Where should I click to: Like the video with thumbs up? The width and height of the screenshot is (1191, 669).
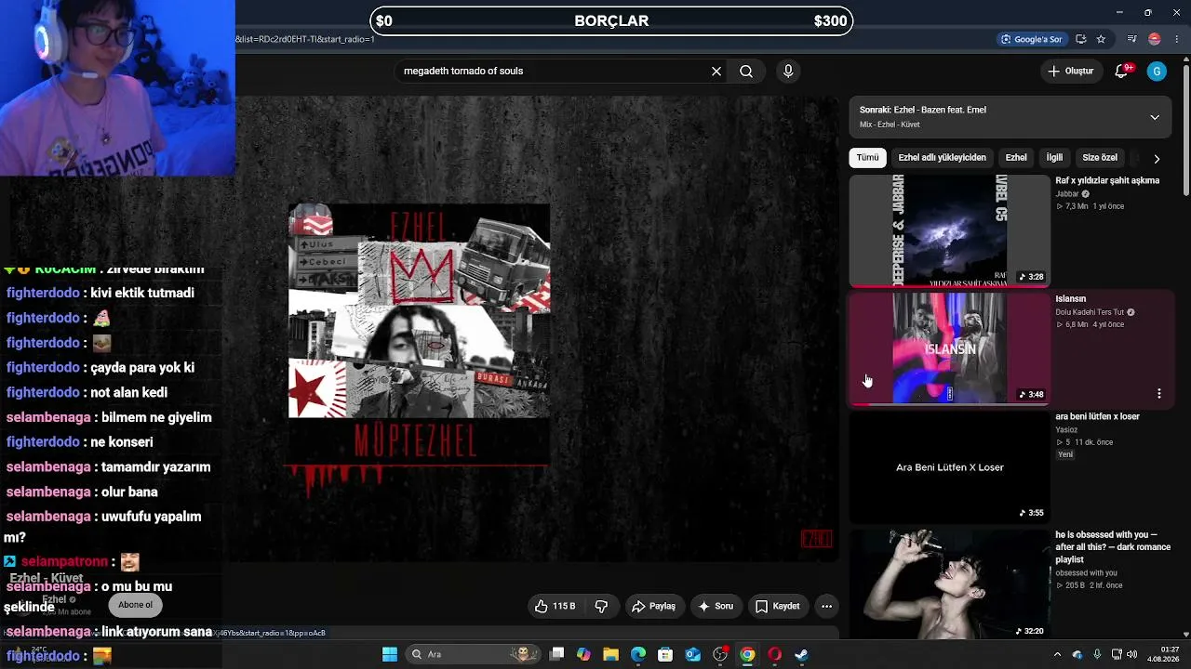pos(555,606)
